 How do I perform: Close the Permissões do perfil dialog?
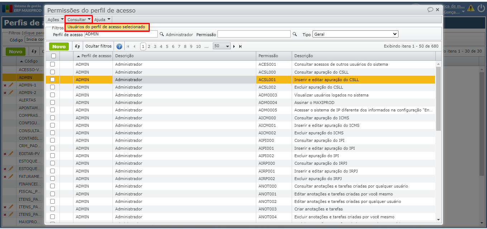pos(438,10)
